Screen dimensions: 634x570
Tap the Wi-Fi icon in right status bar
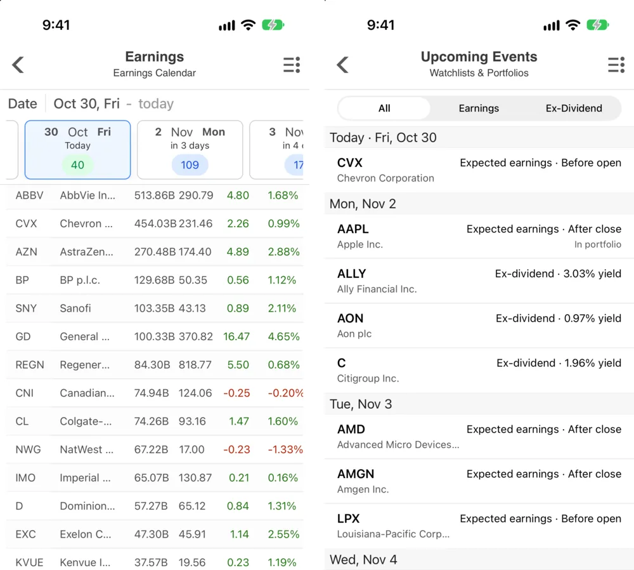coord(573,25)
